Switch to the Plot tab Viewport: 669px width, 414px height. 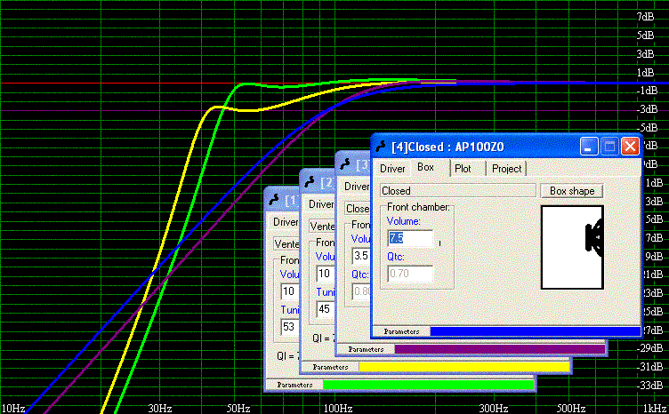pos(463,169)
